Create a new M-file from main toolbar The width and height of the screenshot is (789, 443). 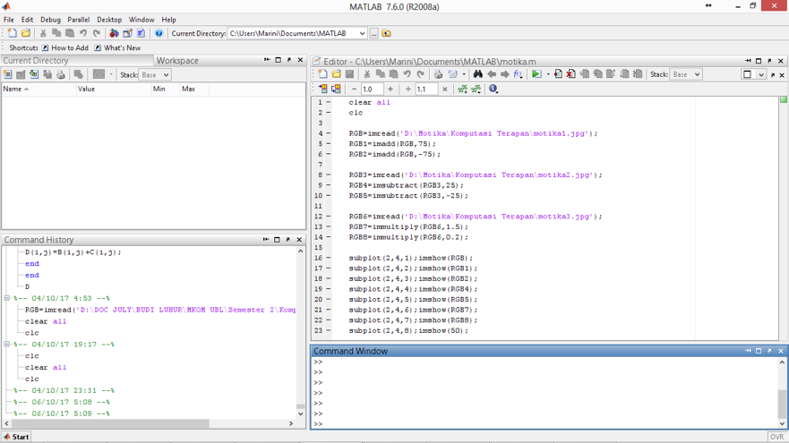tap(12, 33)
